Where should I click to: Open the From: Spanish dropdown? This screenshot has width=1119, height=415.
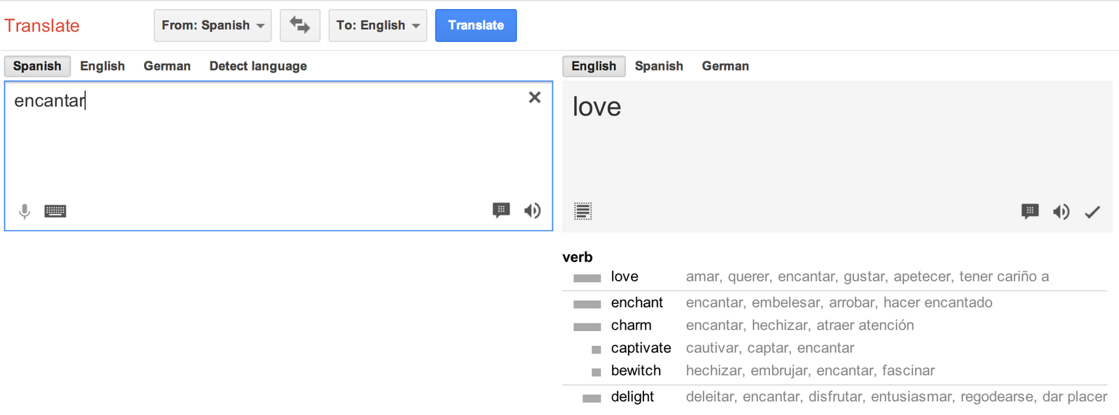[x=213, y=25]
